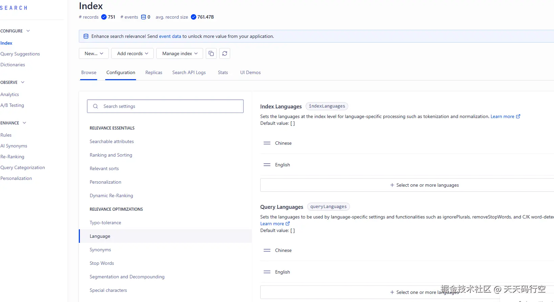
Task: Open the UI Demos tab
Action: pos(250,72)
